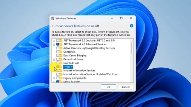Check the Data Center Bridging box
This screenshot has height=107, width=191.
click(58, 56)
